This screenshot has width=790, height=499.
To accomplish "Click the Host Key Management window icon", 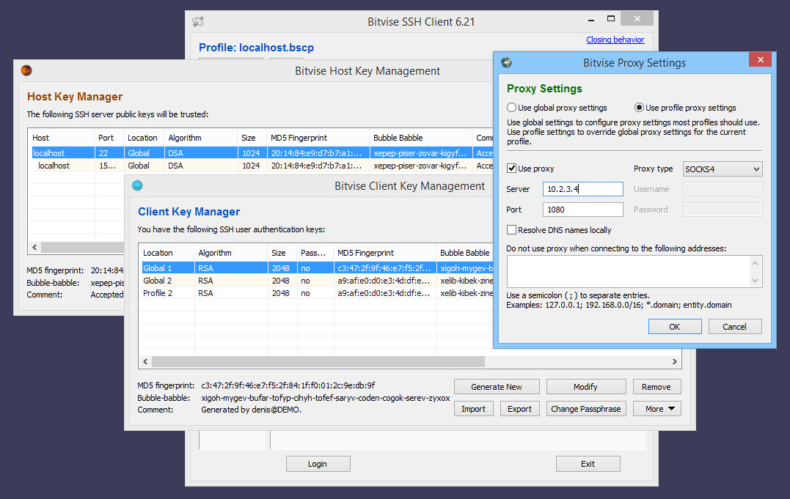I will tap(26, 70).
